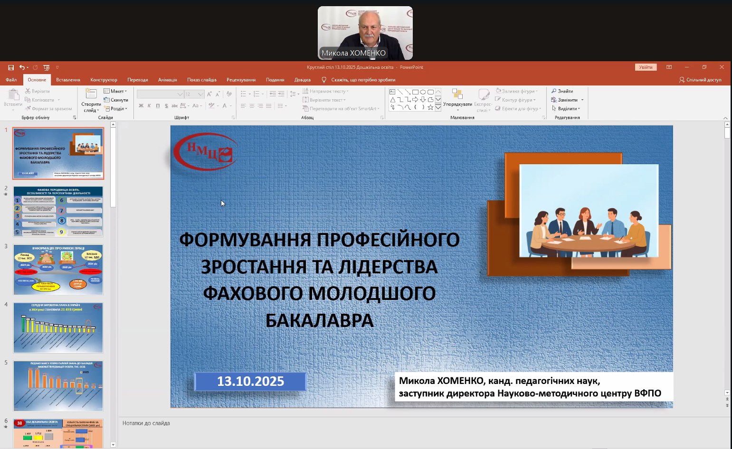Pick the five-point star shape
Screen dimensions: 732x449
tap(430, 107)
